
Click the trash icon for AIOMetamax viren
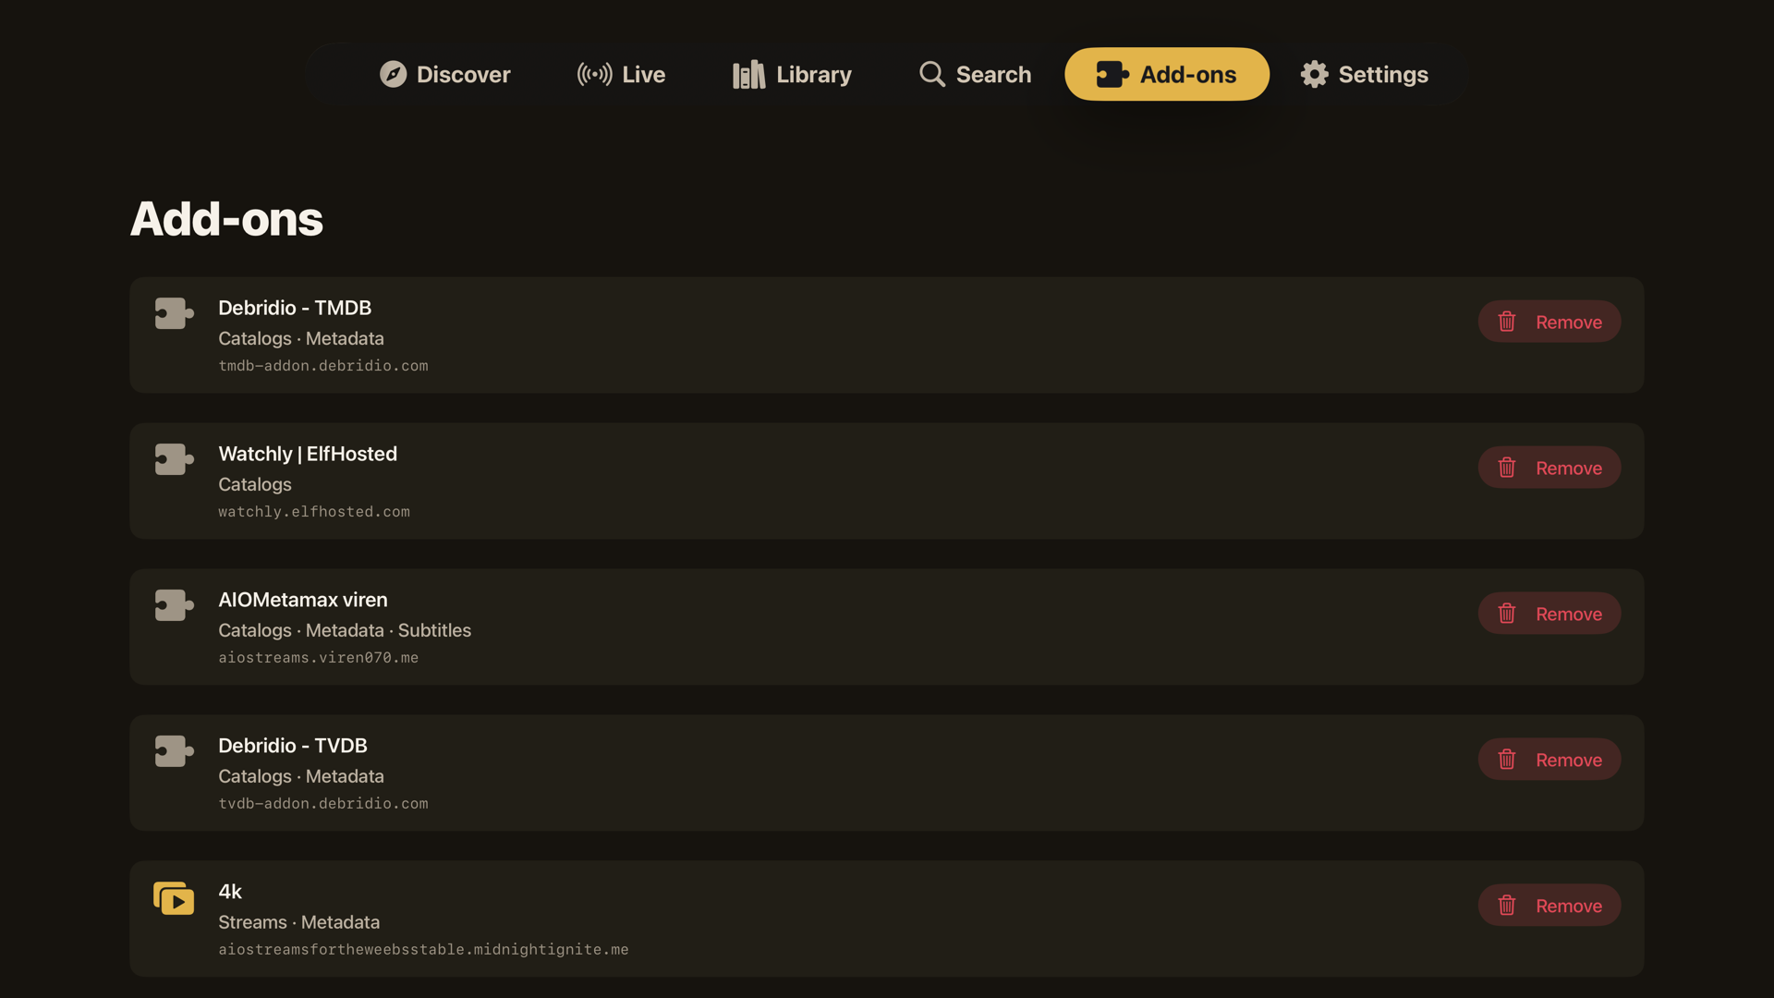pyautogui.click(x=1507, y=614)
